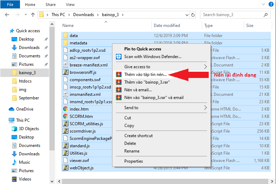The image size is (276, 184).
Task: Expand the Give access to submenu
Action: (205, 66)
